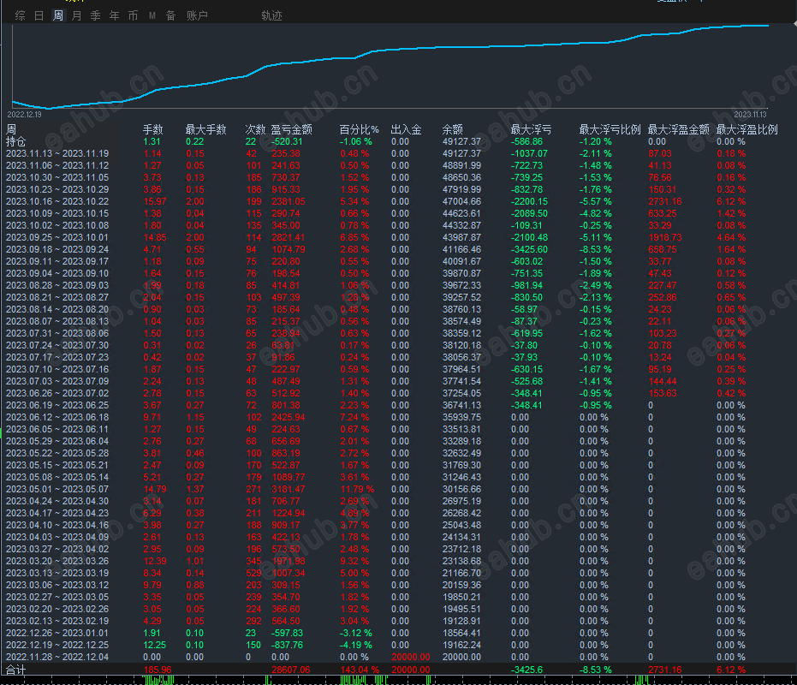Open the 账户 account tab

197,15
